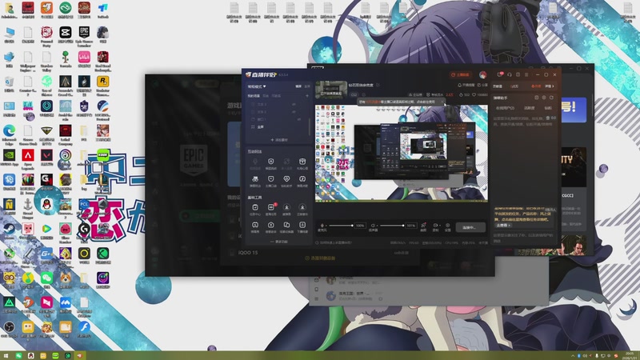Select the Red Dead Redemption desktop icon

(103, 57)
